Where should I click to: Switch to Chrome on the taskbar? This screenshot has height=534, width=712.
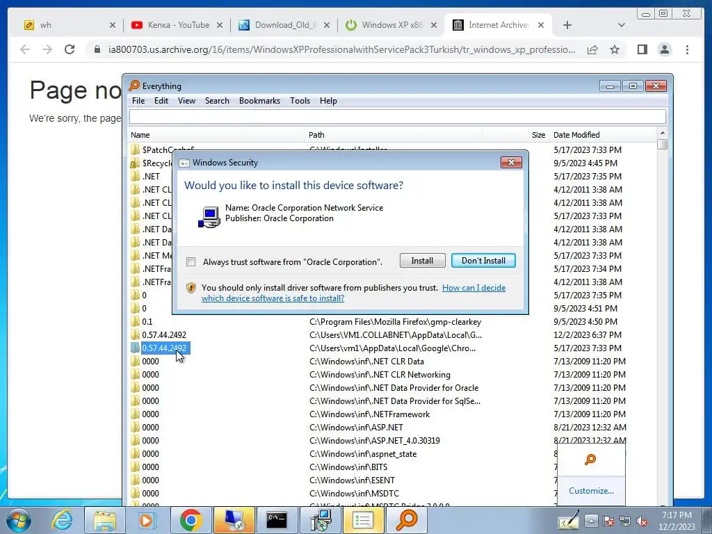tap(191, 520)
